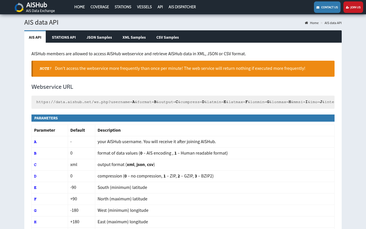
Task: Open the API menu item
Action: click(160, 7)
